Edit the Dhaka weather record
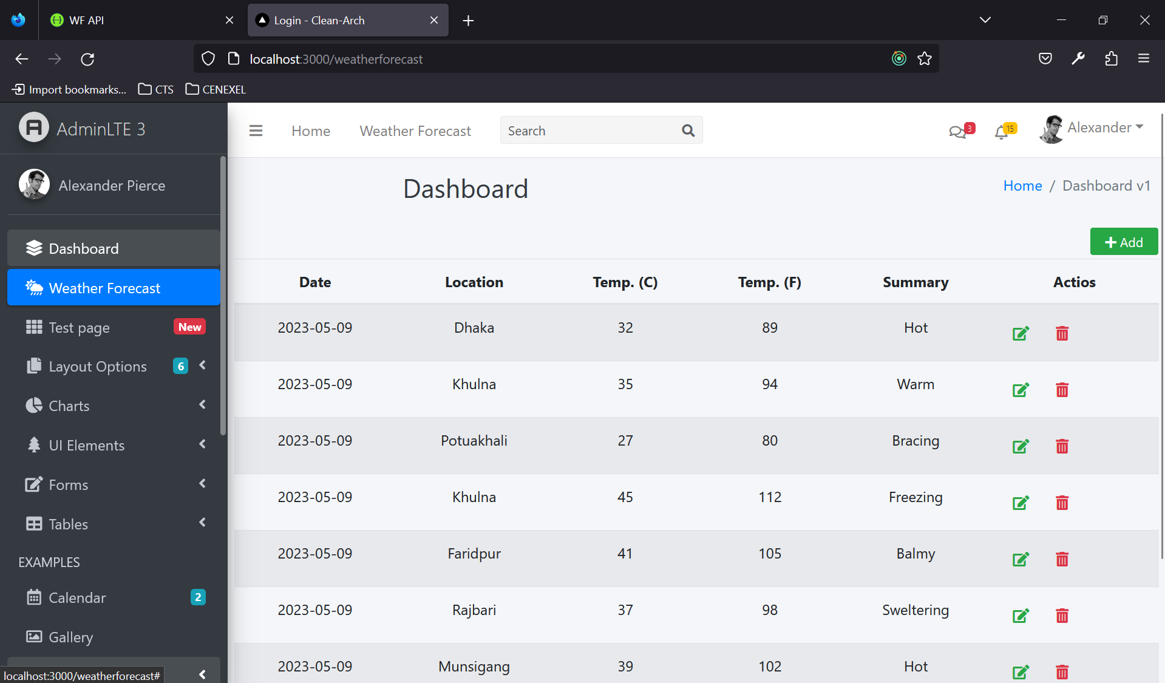1165x683 pixels. tap(1021, 333)
